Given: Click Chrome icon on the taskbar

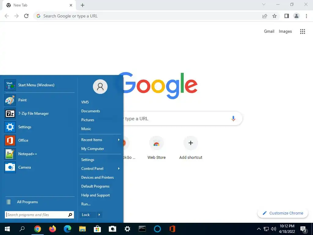Looking at the screenshot, I should coord(38,229).
